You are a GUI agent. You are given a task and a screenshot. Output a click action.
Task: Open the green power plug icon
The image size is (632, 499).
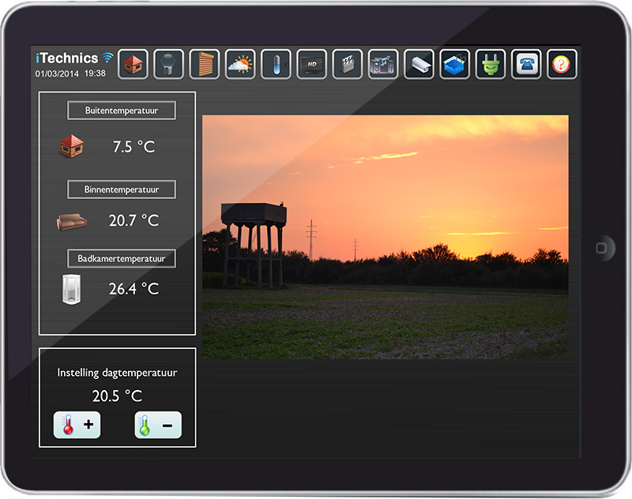pos(490,64)
